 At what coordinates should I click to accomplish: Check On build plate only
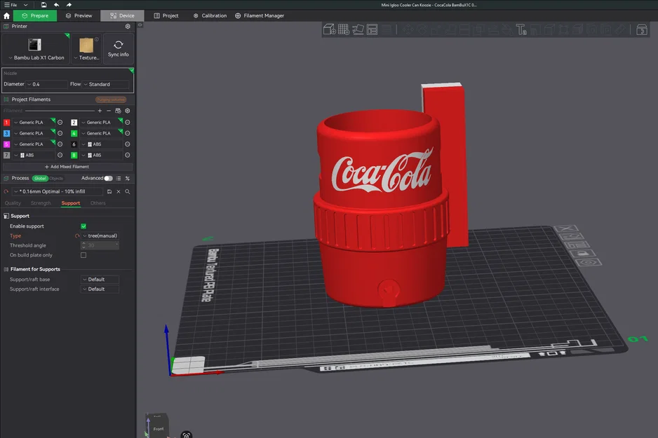(83, 255)
